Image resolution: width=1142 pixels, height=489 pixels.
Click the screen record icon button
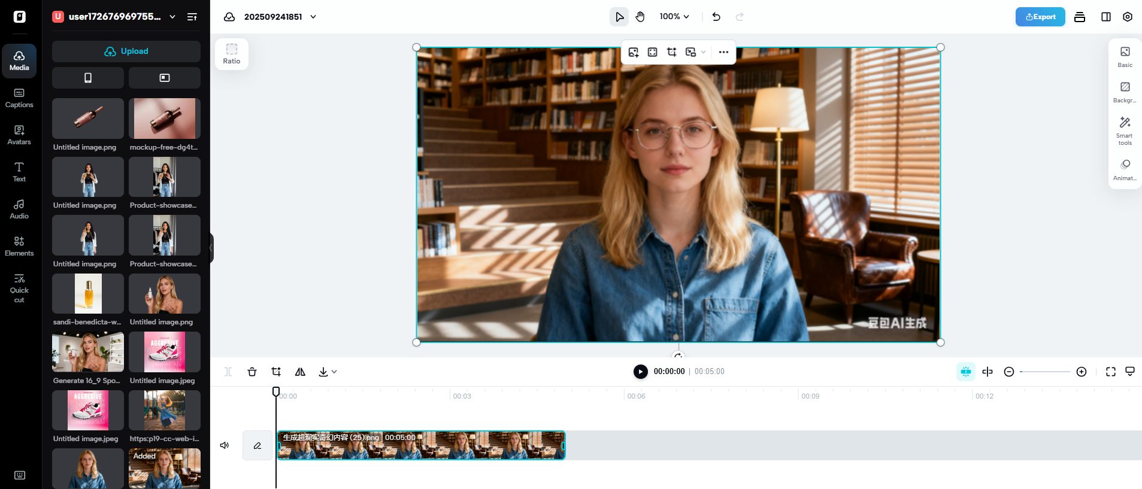tap(165, 78)
